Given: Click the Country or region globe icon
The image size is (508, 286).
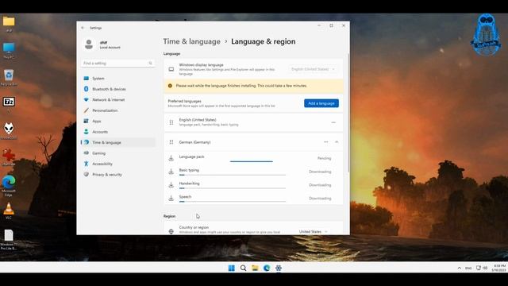Looking at the screenshot, I should tap(171, 231).
